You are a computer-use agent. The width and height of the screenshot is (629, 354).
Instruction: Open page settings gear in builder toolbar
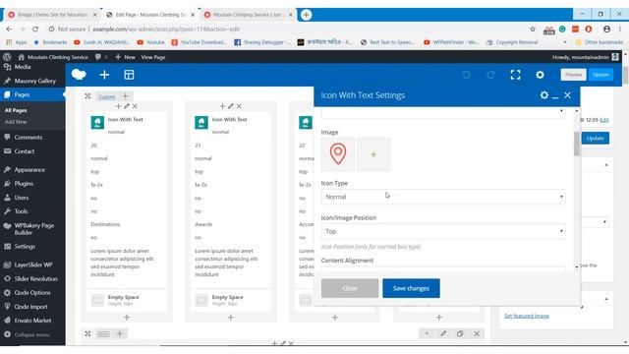[540, 75]
